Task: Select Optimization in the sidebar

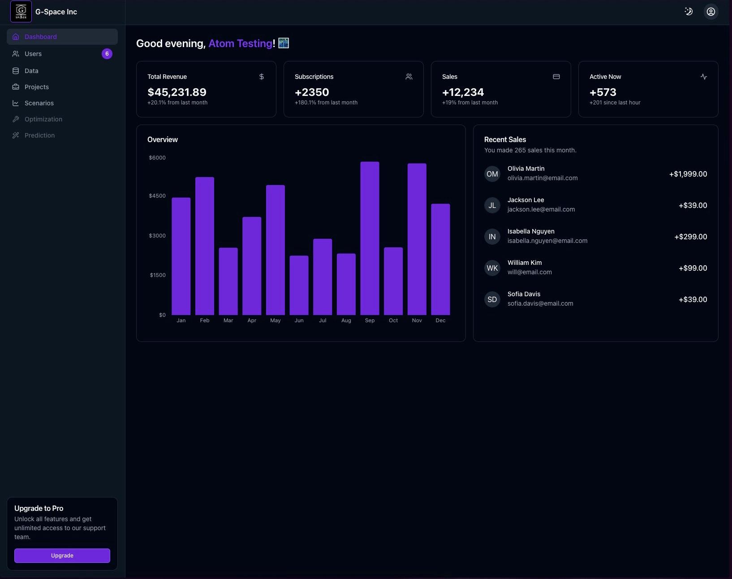Action: point(62,119)
